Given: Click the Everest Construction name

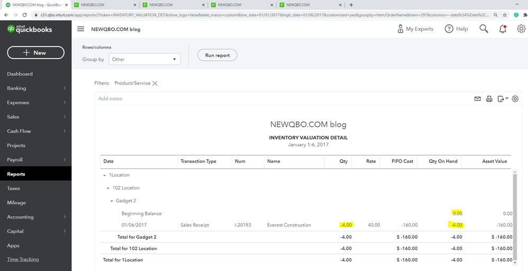Looking at the screenshot, I should [x=289, y=225].
